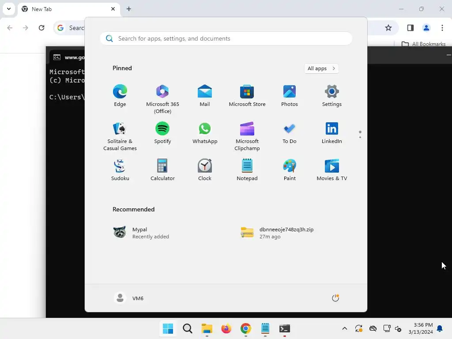Screen dimensions: 452x339
Task: Open a new tab in Chrome
Action: pyautogui.click(x=129, y=9)
